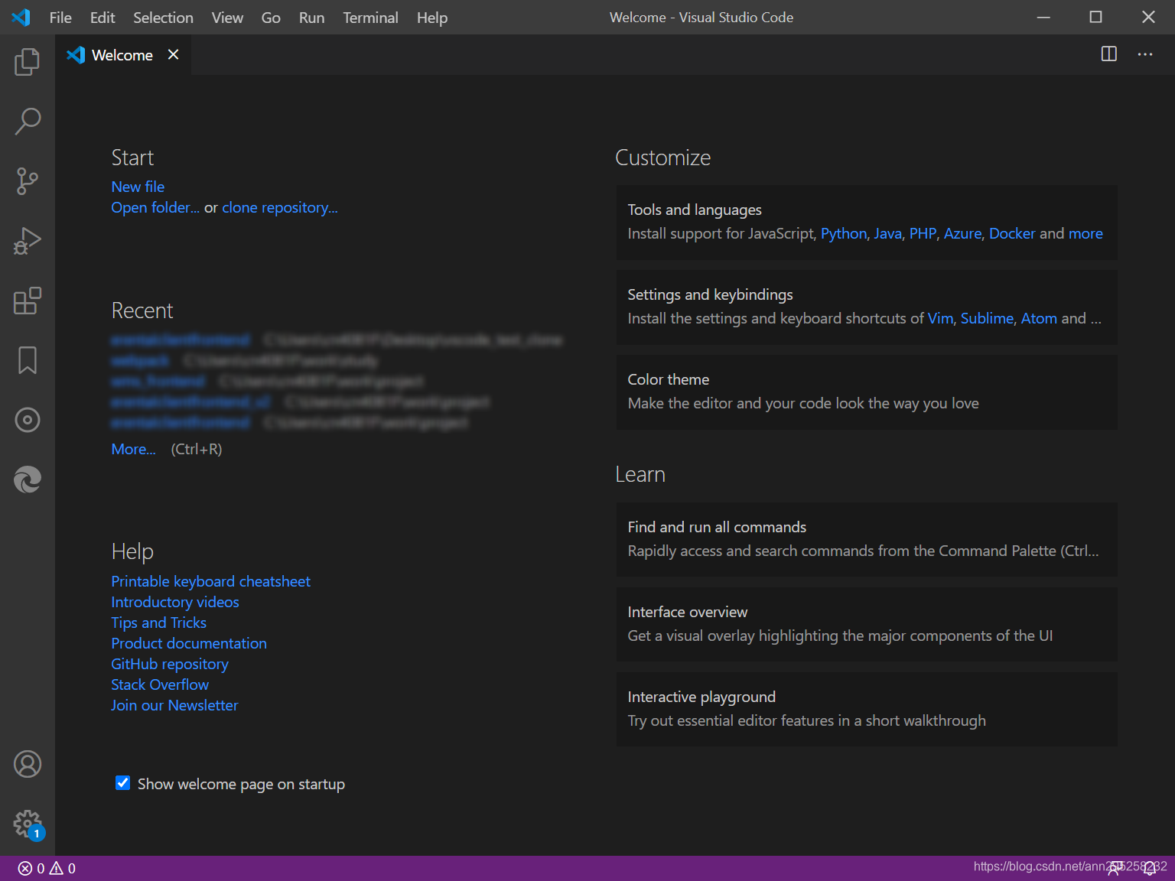This screenshot has width=1175, height=881.
Task: Click the New file link
Action: (138, 187)
